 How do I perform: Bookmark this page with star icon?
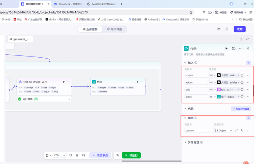click(x=191, y=12)
